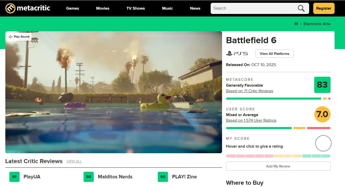Image resolution: width=345 pixels, height=187 pixels.
Task: Click the Register button
Action: coord(324,8)
